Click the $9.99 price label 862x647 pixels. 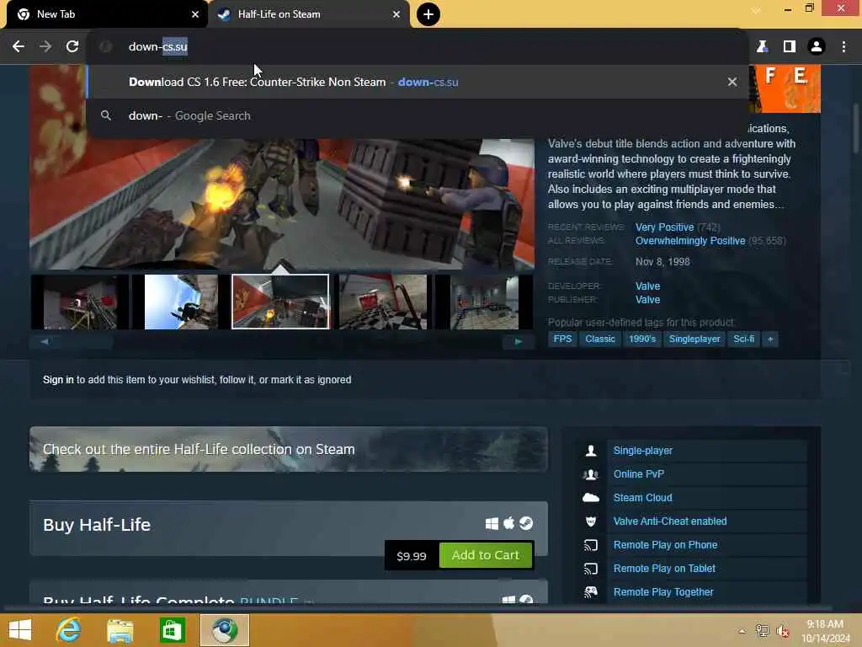pyautogui.click(x=411, y=556)
